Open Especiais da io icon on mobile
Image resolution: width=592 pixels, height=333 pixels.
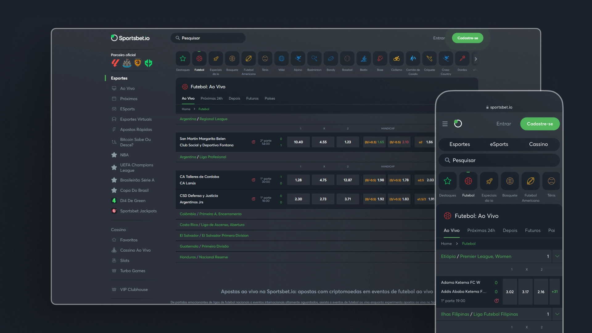click(489, 181)
